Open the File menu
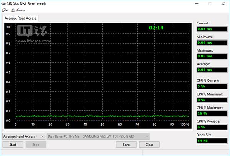The width and height of the screenshot is (230, 156). 5,10
